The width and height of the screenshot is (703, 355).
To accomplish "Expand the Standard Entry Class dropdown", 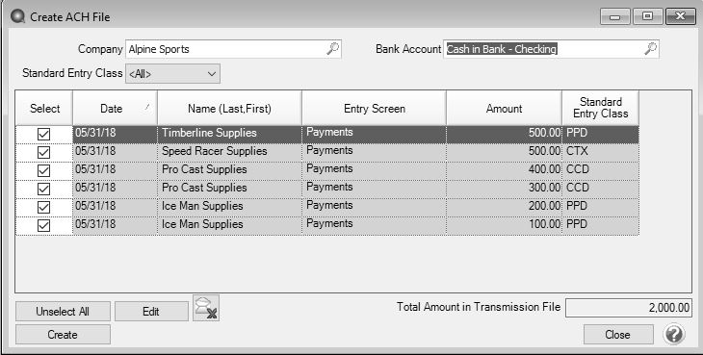I will tap(173, 74).
